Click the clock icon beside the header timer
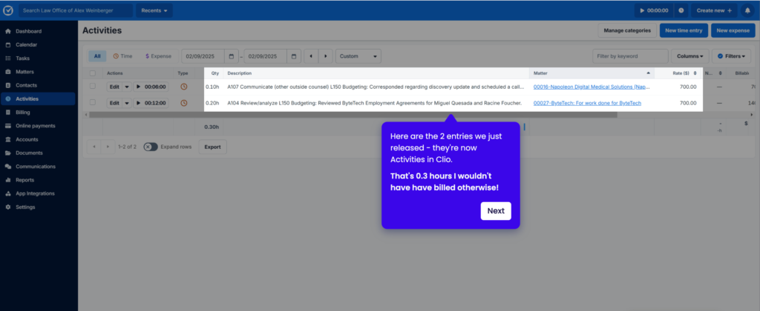Viewport: 760px width, 311px height. (x=681, y=10)
